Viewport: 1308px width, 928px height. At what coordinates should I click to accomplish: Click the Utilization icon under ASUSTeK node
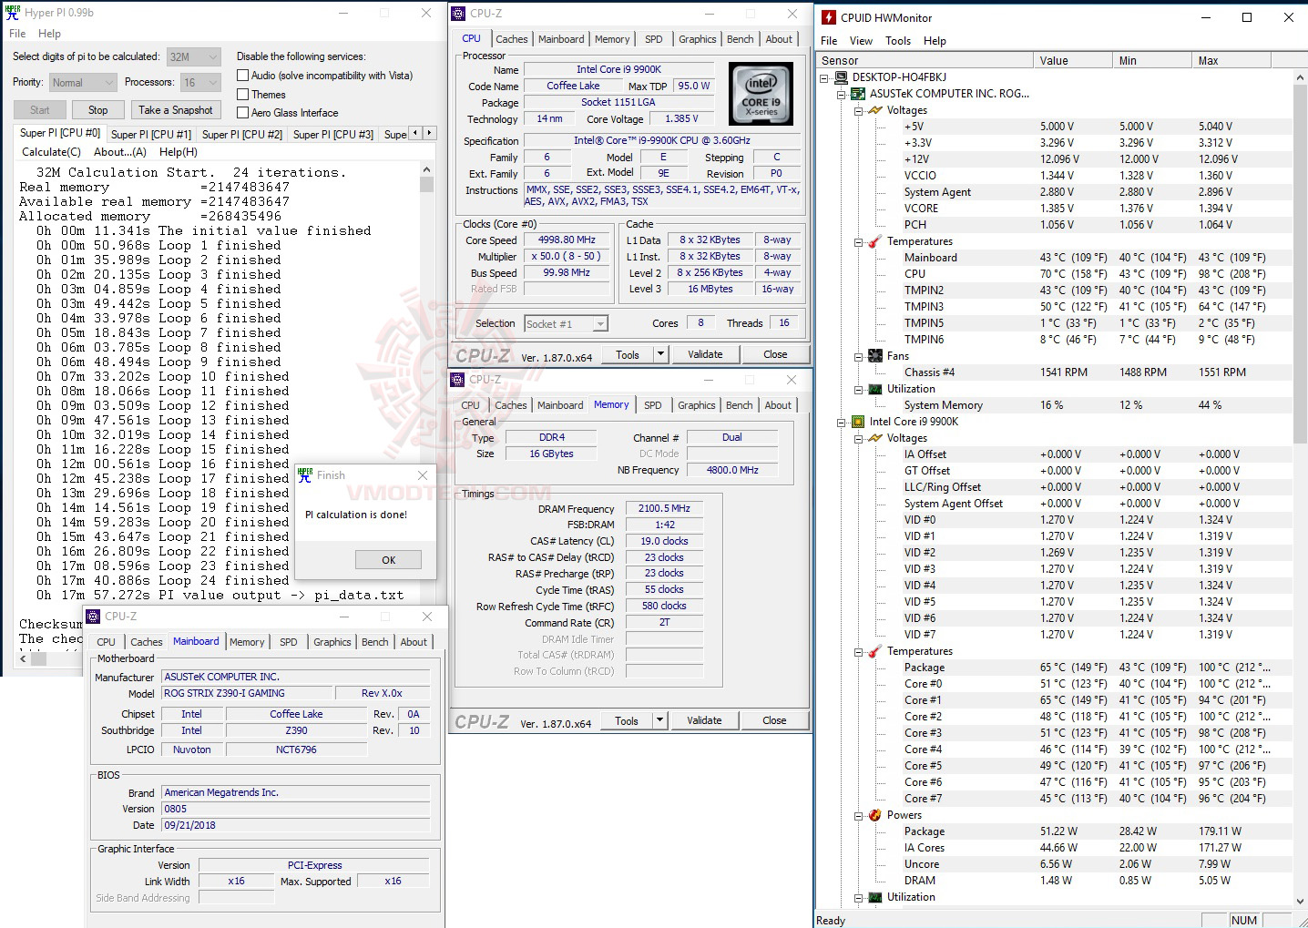(x=875, y=389)
